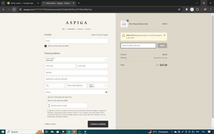Uncheck Email me with news and offers
The width and height of the screenshot is (214, 134).
click(45, 46)
